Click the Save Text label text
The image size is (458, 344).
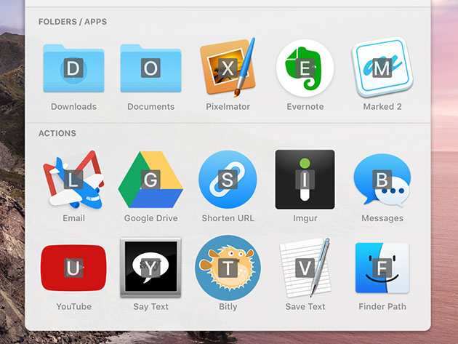coord(305,307)
